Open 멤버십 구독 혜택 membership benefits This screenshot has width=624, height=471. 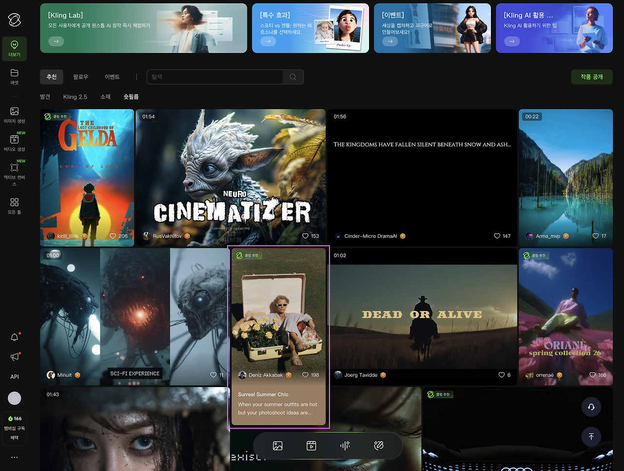15,433
